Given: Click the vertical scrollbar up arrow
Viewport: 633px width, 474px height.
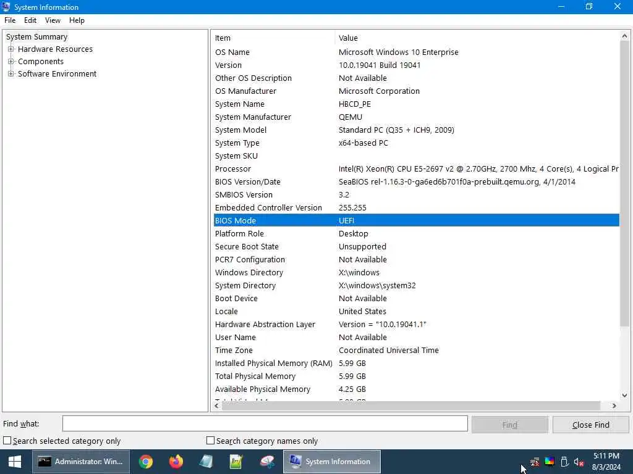Looking at the screenshot, I should coord(624,36).
